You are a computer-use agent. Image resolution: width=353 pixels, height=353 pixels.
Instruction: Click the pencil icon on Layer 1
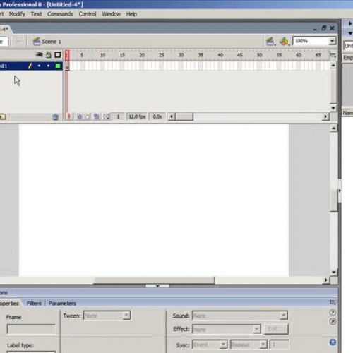30,66
